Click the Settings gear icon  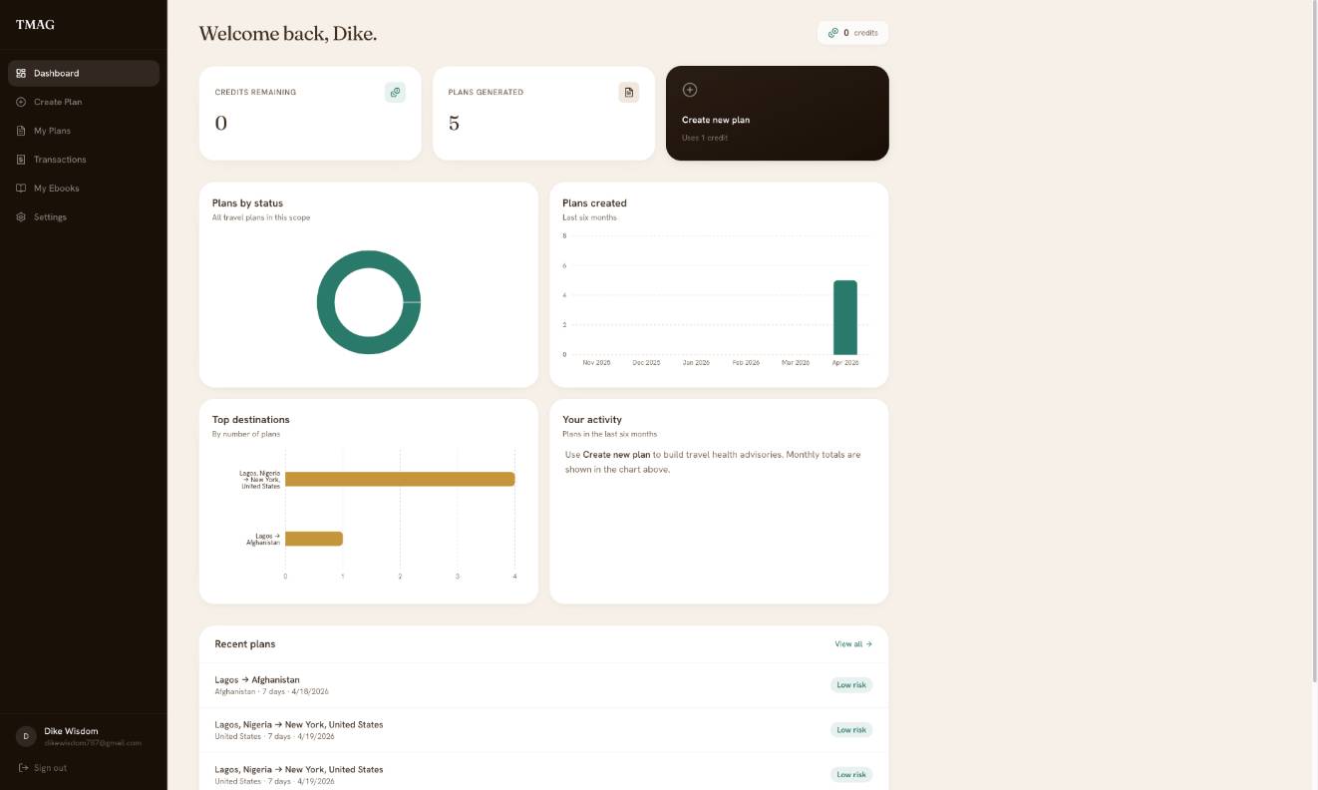click(21, 217)
